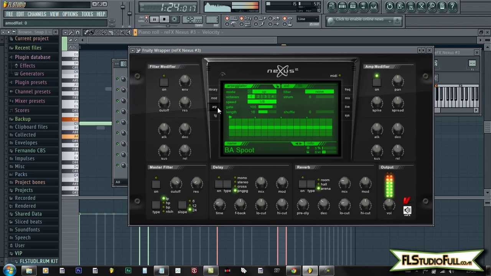Click the arpeggiator filter 'none' selector
This screenshot has height=276, width=491.
(x=319, y=92)
